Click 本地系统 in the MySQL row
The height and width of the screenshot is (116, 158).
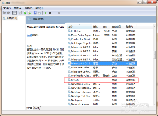click(131, 80)
